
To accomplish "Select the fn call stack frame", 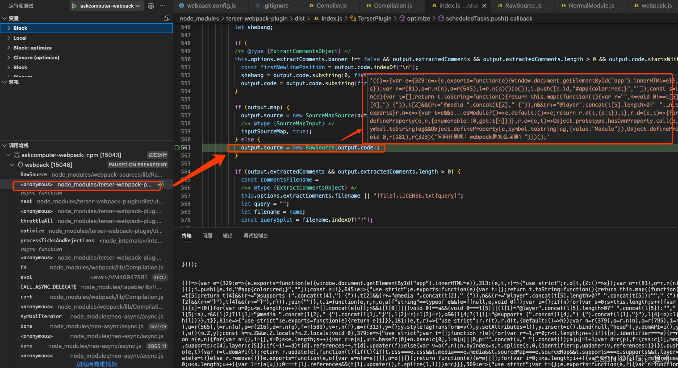I will (x=86, y=268).
